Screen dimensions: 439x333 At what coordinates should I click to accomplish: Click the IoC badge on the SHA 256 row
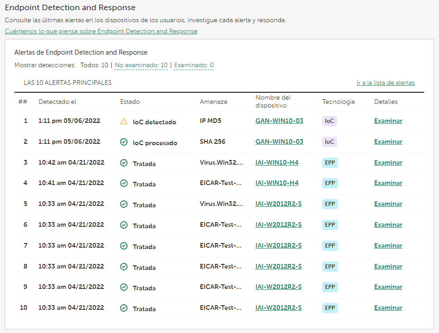point(329,141)
